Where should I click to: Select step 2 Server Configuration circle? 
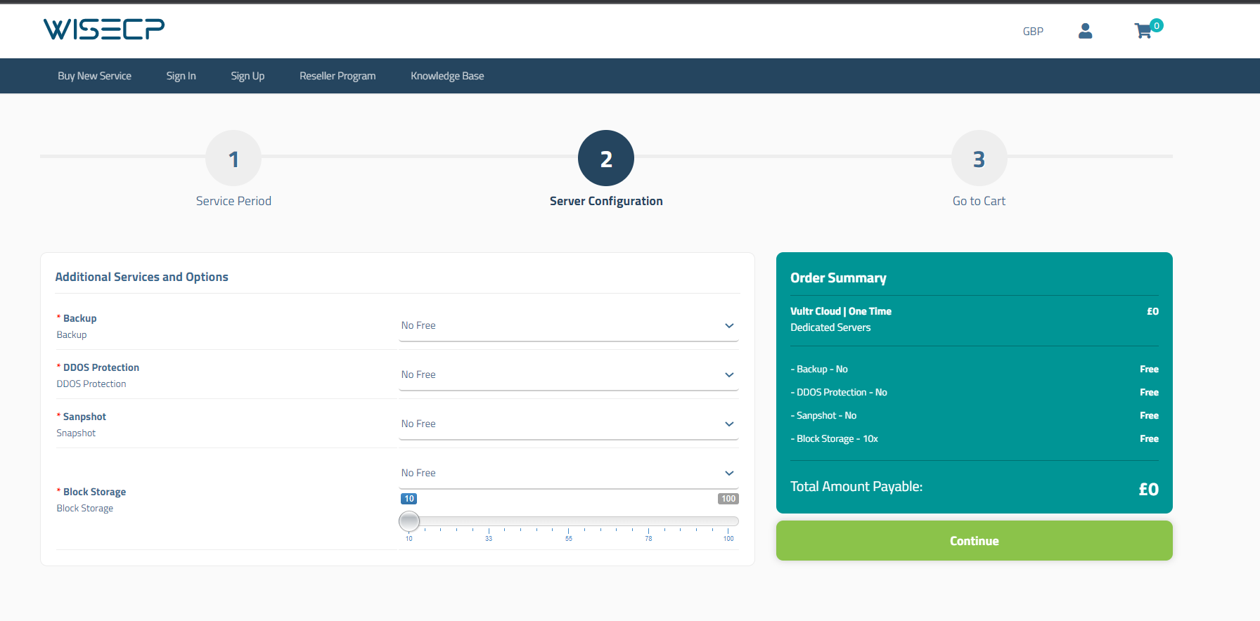click(x=606, y=158)
